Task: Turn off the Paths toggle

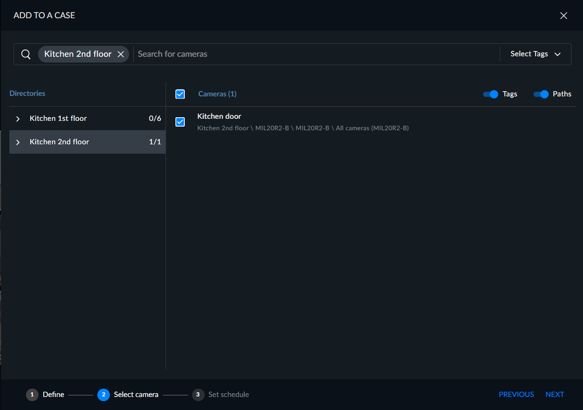Action: tap(541, 94)
